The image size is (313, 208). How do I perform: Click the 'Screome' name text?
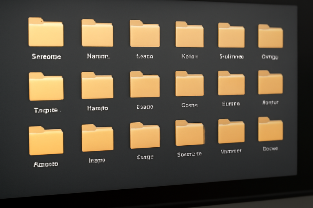click(x=46, y=56)
